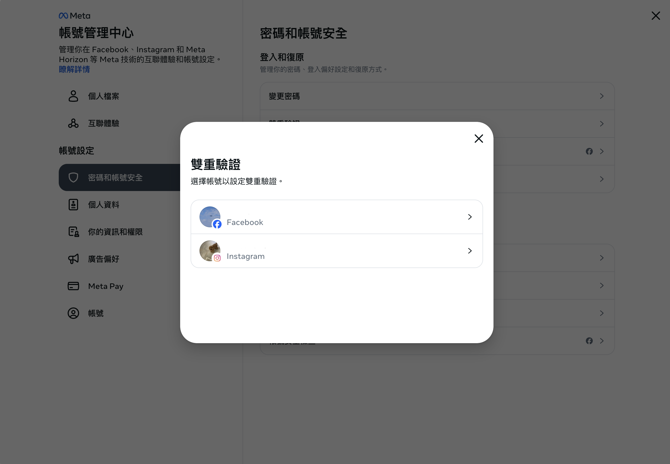Screen dimensions: 670x464
Task: Click the chevron on the 變更密碼 row
Action: [x=602, y=96]
